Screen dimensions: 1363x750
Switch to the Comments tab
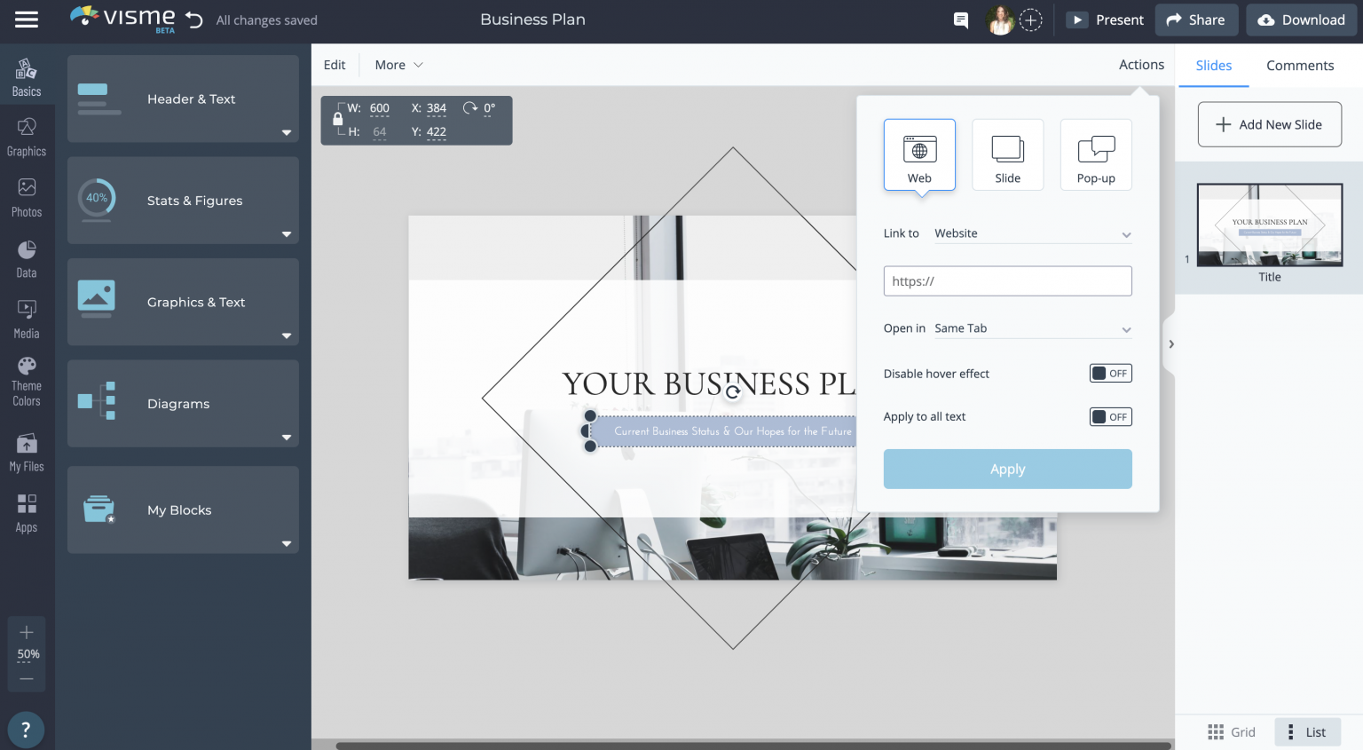pyautogui.click(x=1300, y=66)
